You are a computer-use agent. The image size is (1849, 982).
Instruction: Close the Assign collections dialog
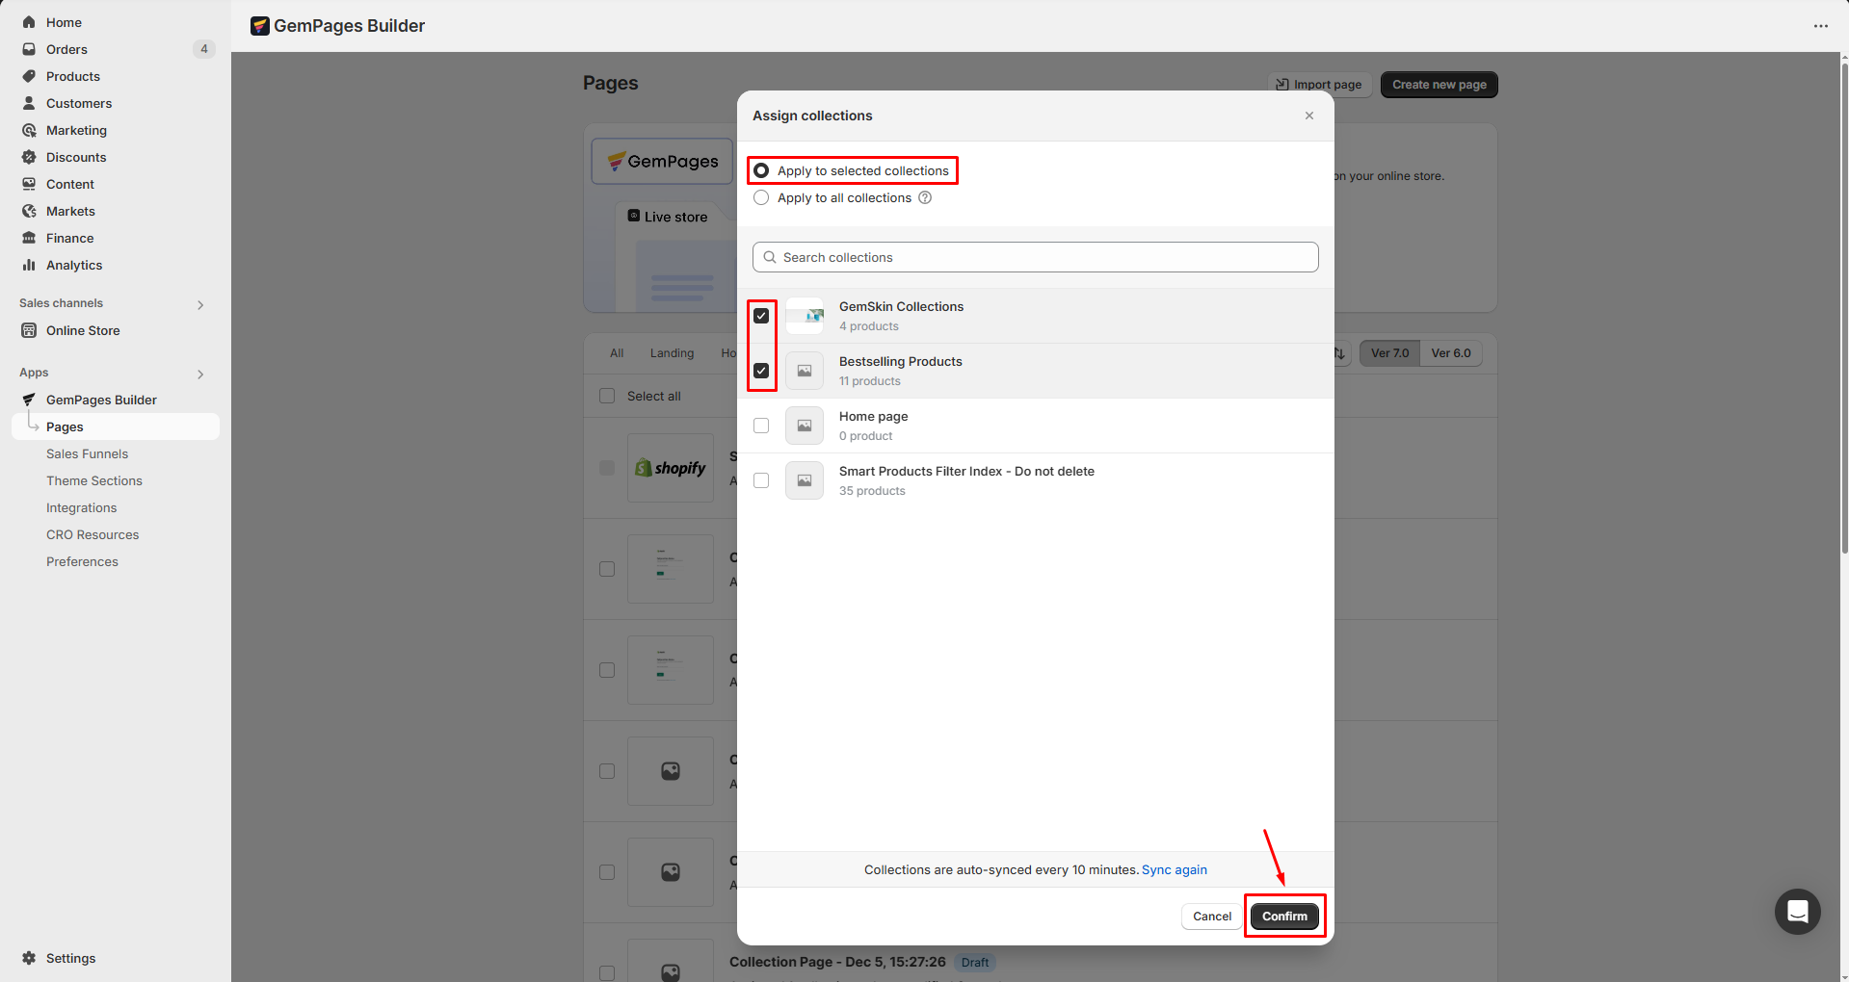(1308, 116)
